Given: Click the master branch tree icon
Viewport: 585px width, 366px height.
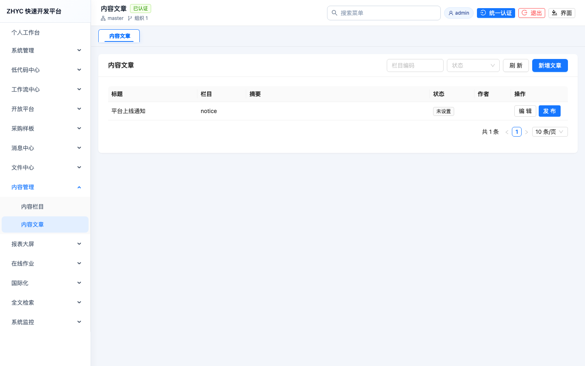Looking at the screenshot, I should (103, 18).
